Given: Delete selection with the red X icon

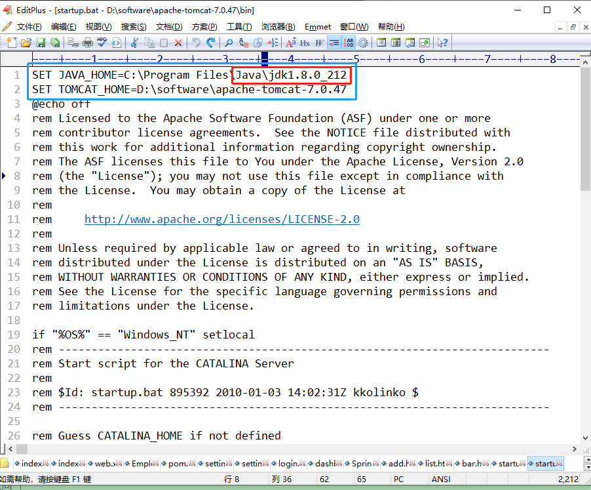Looking at the screenshot, I should point(178,43).
